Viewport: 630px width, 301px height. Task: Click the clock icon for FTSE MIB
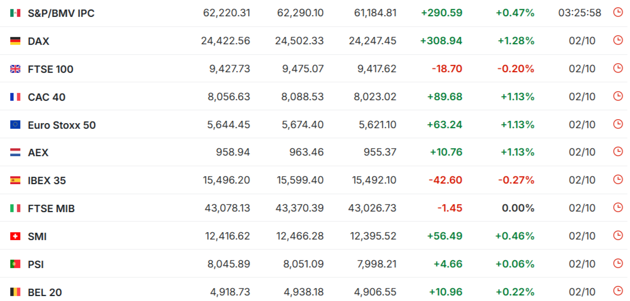coord(618,208)
